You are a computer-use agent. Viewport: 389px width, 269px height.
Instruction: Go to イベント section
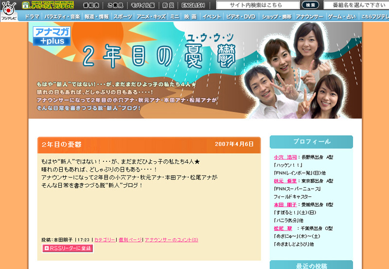(x=212, y=17)
